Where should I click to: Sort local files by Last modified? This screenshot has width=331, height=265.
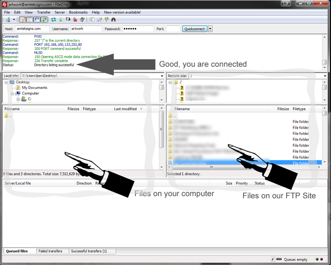point(125,109)
